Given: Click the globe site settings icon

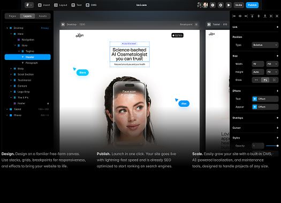Looking at the screenshot, I should [x=212, y=5].
